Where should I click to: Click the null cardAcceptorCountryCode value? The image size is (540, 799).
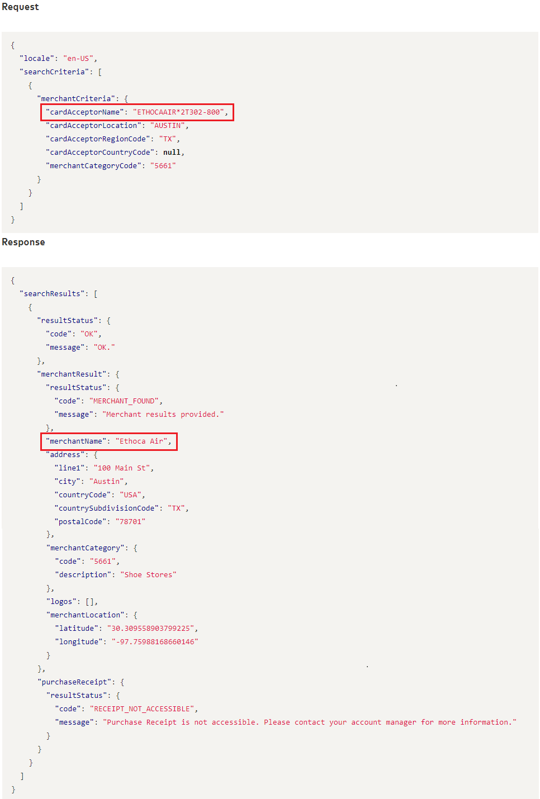[x=172, y=153]
